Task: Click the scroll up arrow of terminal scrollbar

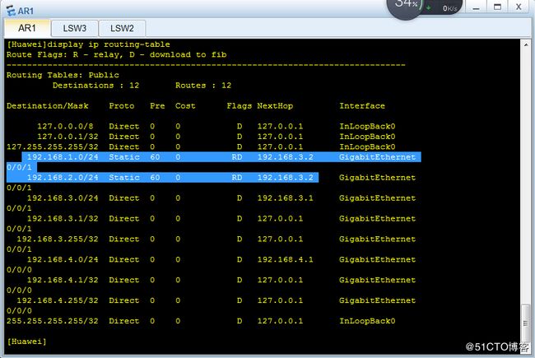Action: pyautogui.click(x=526, y=44)
